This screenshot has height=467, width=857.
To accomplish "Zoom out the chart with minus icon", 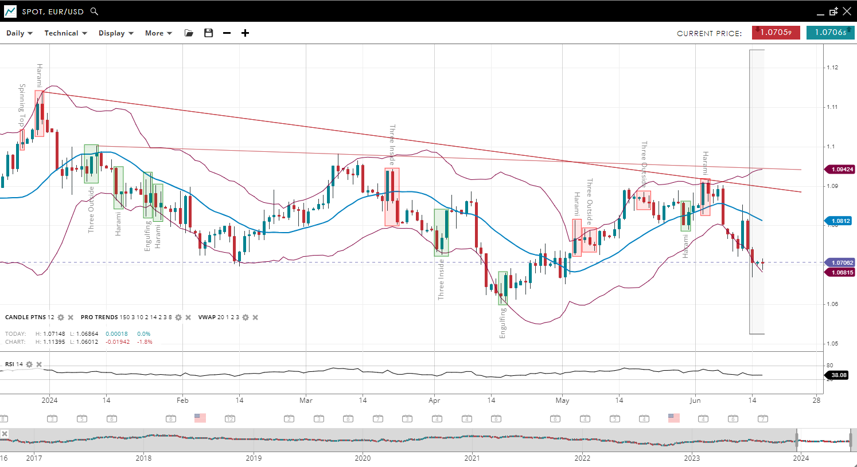I will [x=227, y=33].
